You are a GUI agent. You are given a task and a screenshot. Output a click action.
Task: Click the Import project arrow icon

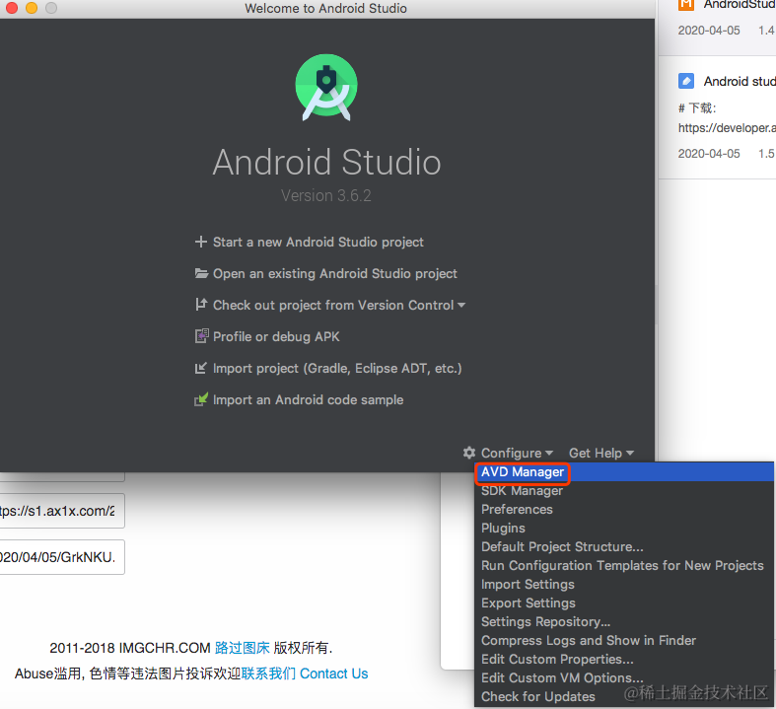coord(200,368)
